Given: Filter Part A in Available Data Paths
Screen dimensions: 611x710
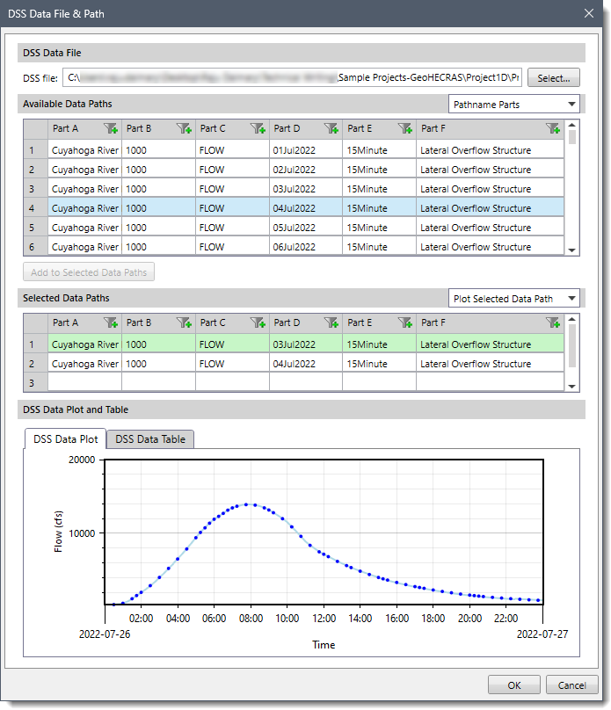Looking at the screenshot, I should [x=111, y=128].
